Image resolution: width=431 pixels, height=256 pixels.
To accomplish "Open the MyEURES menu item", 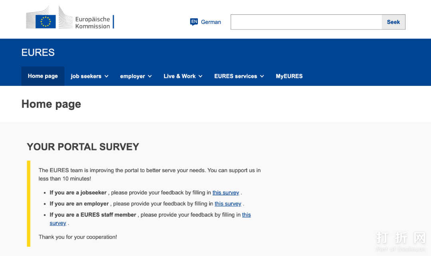I will 289,76.
